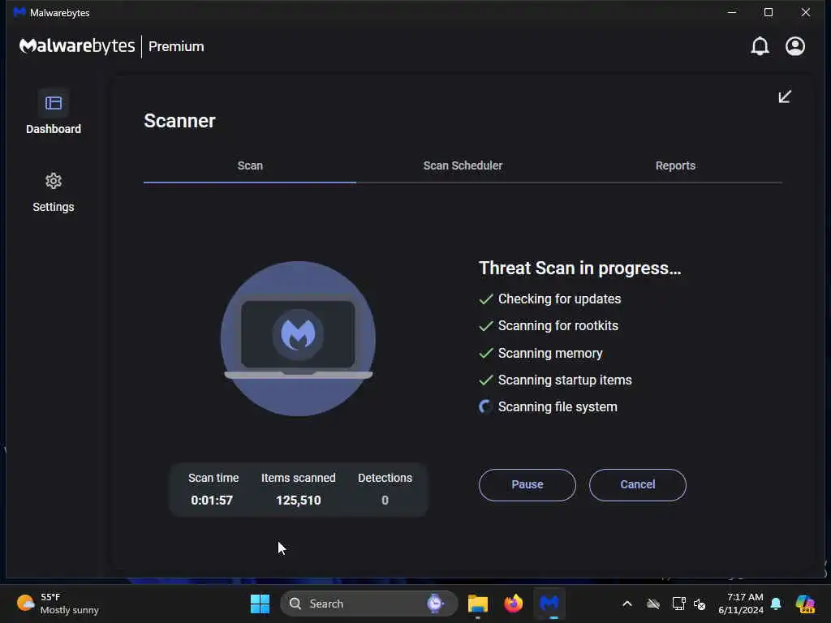
Task: Click the Malwarebytes title bar icon
Action: click(19, 12)
